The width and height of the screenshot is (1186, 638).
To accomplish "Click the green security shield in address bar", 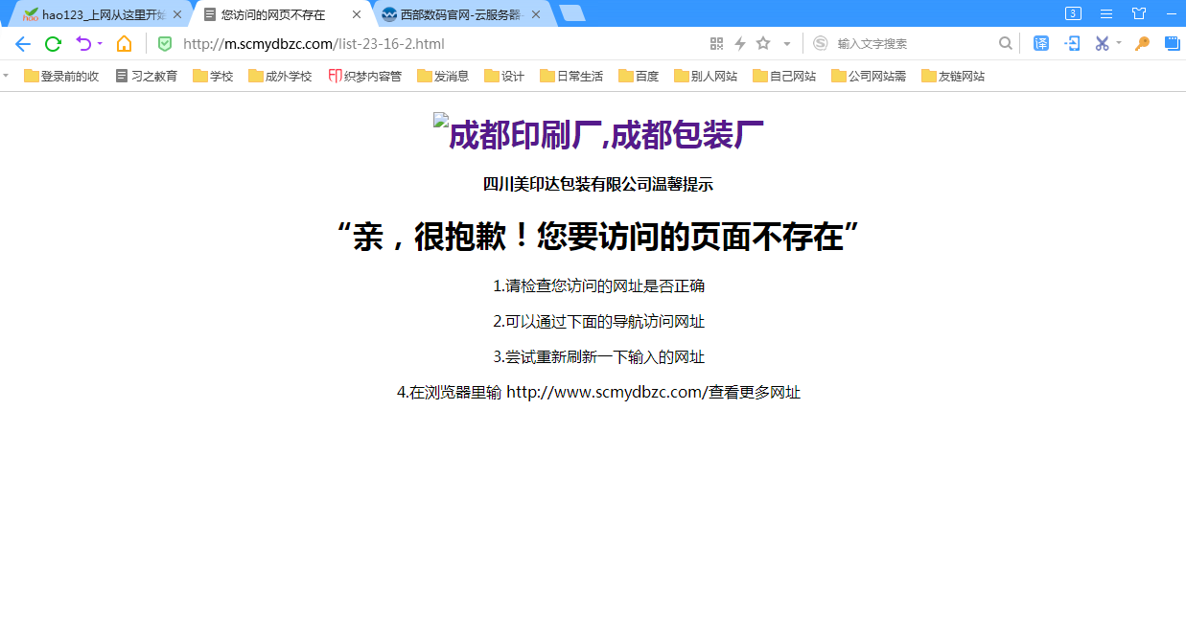I will click(x=165, y=43).
